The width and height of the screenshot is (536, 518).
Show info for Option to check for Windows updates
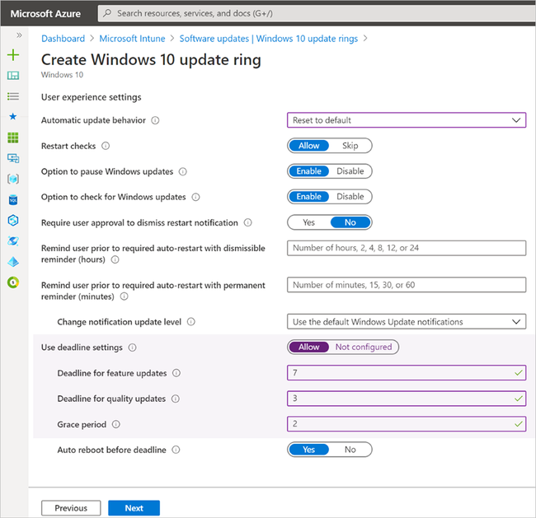point(195,197)
